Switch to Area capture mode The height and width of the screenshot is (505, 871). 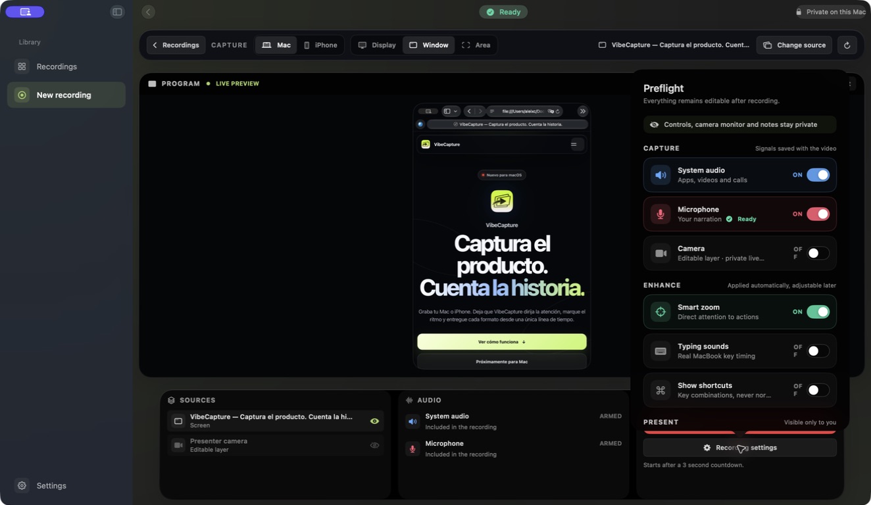click(x=476, y=45)
